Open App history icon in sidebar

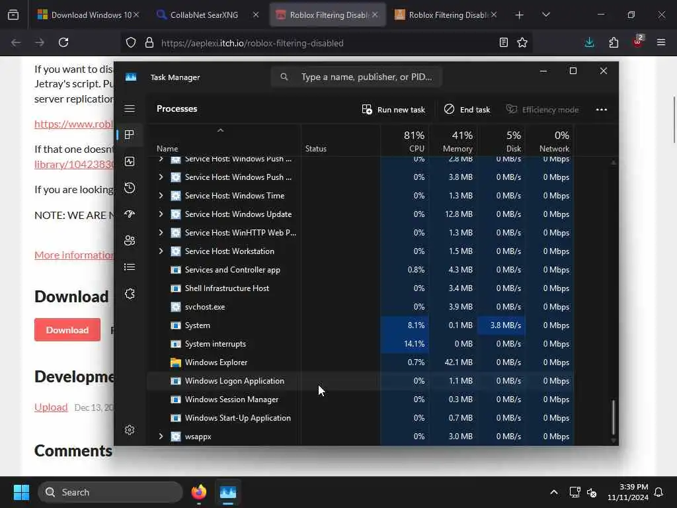coord(130,188)
